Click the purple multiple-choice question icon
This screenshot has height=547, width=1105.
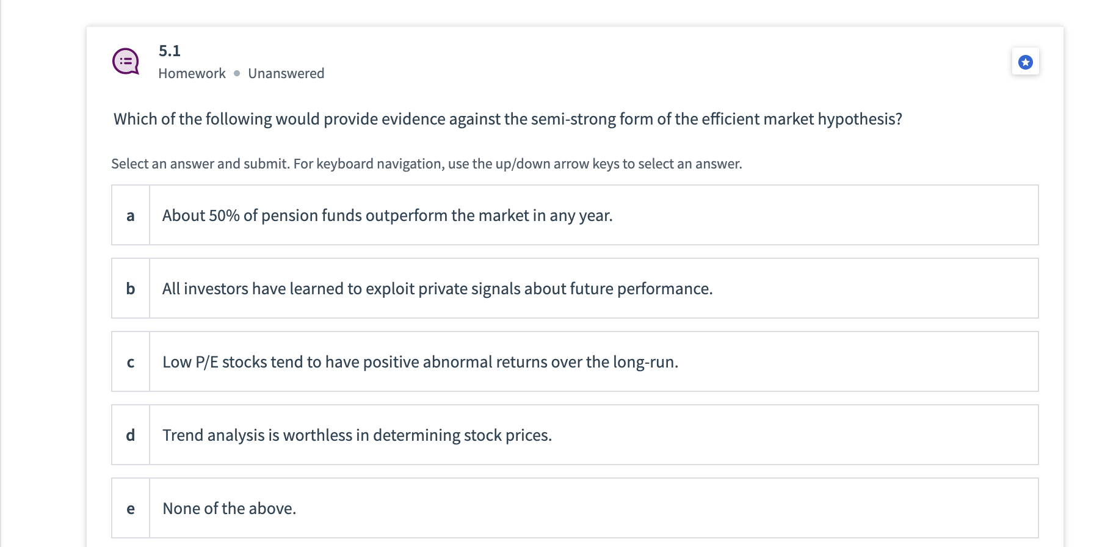point(126,61)
